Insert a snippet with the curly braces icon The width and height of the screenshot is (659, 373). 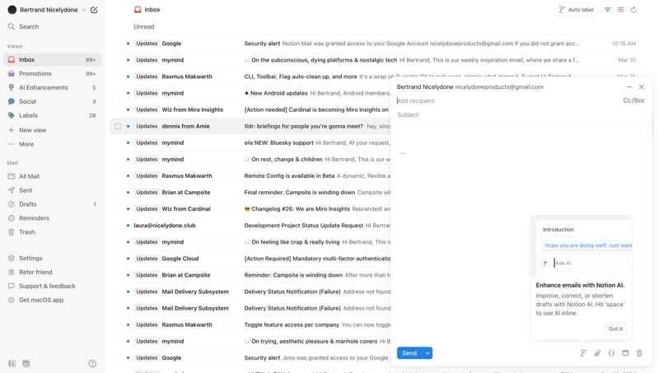tap(611, 353)
